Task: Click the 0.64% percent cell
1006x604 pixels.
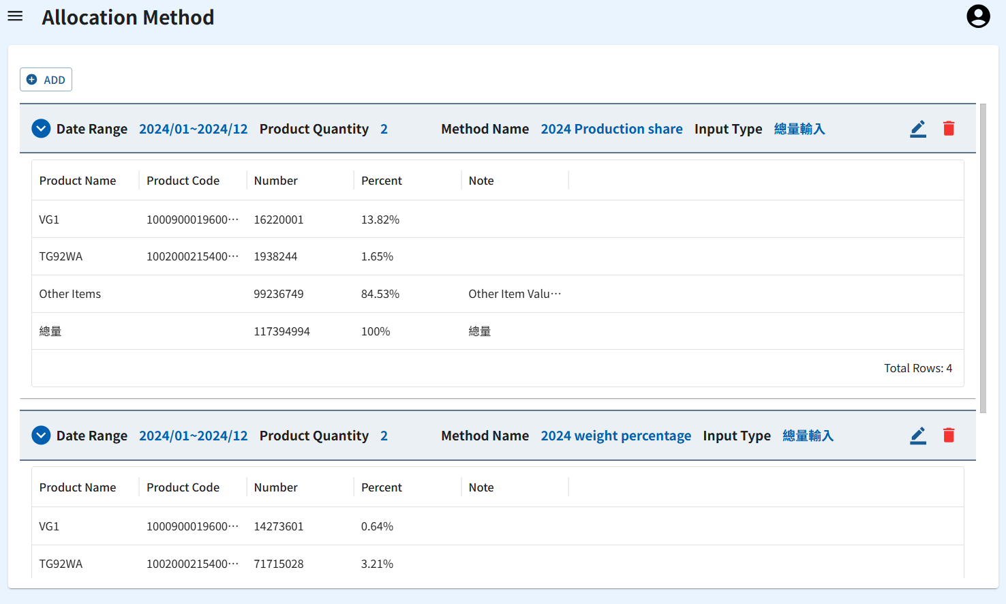Action: point(377,526)
